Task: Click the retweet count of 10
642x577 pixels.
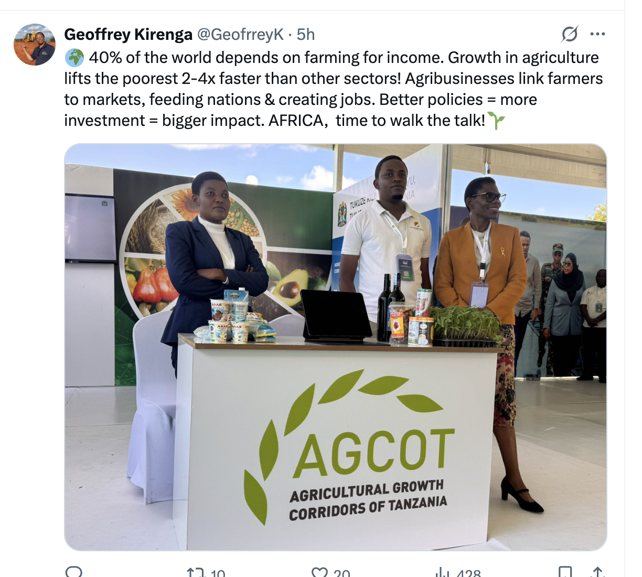Action: tap(218, 573)
